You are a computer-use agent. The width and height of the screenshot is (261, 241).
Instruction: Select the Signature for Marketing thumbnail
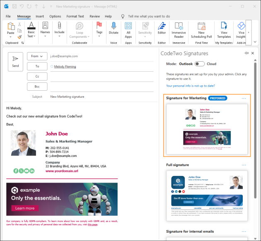click(207, 129)
